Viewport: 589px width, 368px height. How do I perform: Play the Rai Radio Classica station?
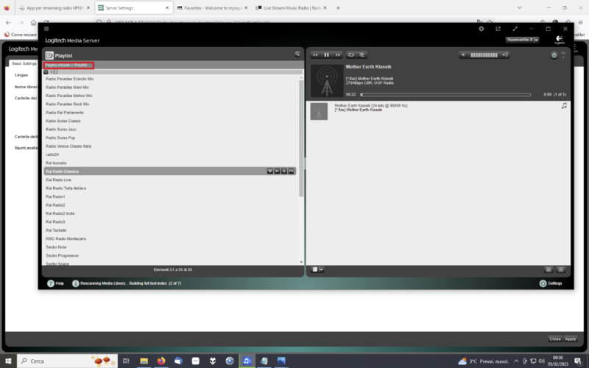pyautogui.click(x=276, y=171)
